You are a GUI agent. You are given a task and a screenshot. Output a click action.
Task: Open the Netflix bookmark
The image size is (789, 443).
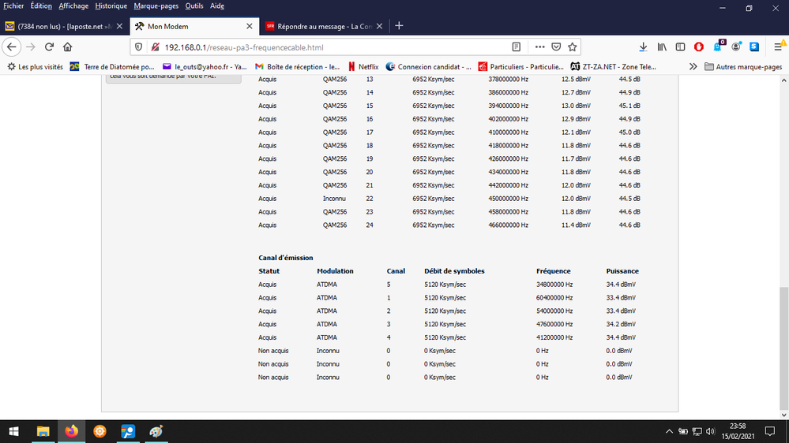click(x=363, y=67)
